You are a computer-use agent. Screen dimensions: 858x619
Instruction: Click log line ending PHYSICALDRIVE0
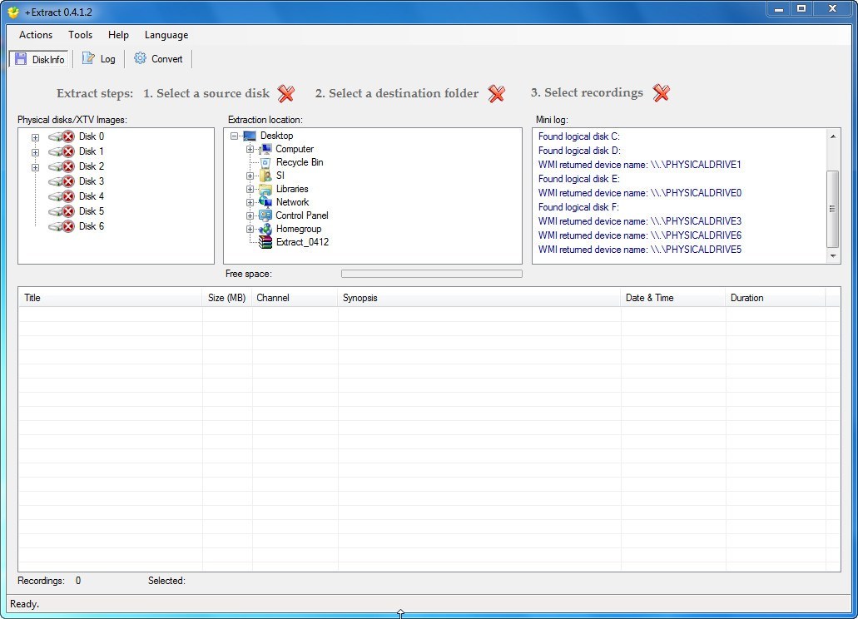pos(640,193)
